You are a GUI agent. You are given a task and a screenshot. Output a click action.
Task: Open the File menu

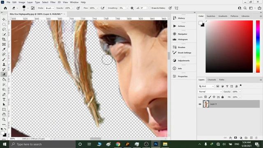click(8, 2)
